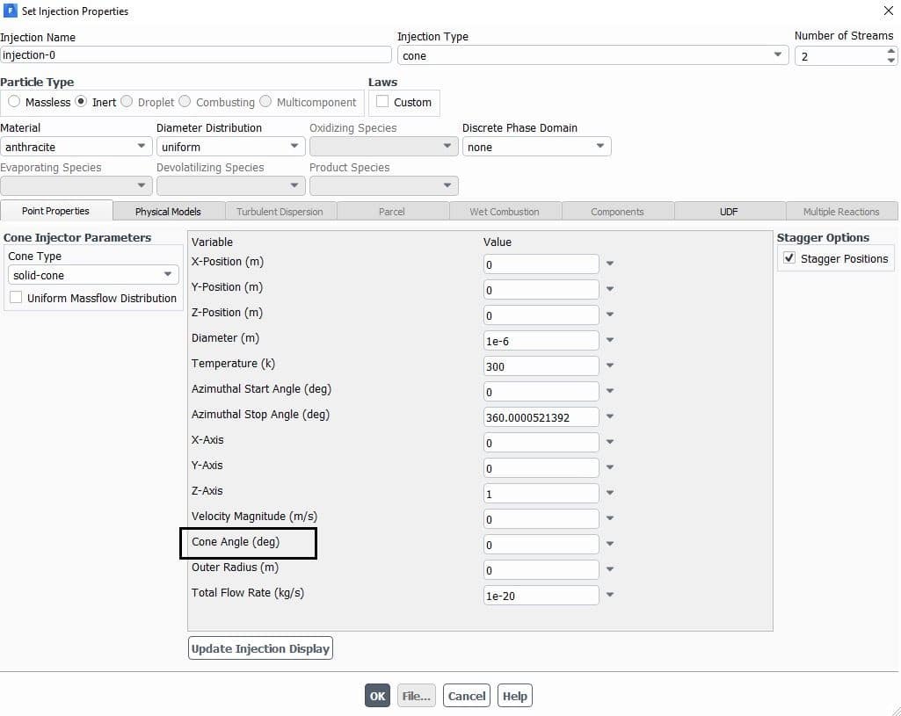The image size is (901, 716).
Task: Click OK to confirm injection properties
Action: tap(377, 696)
